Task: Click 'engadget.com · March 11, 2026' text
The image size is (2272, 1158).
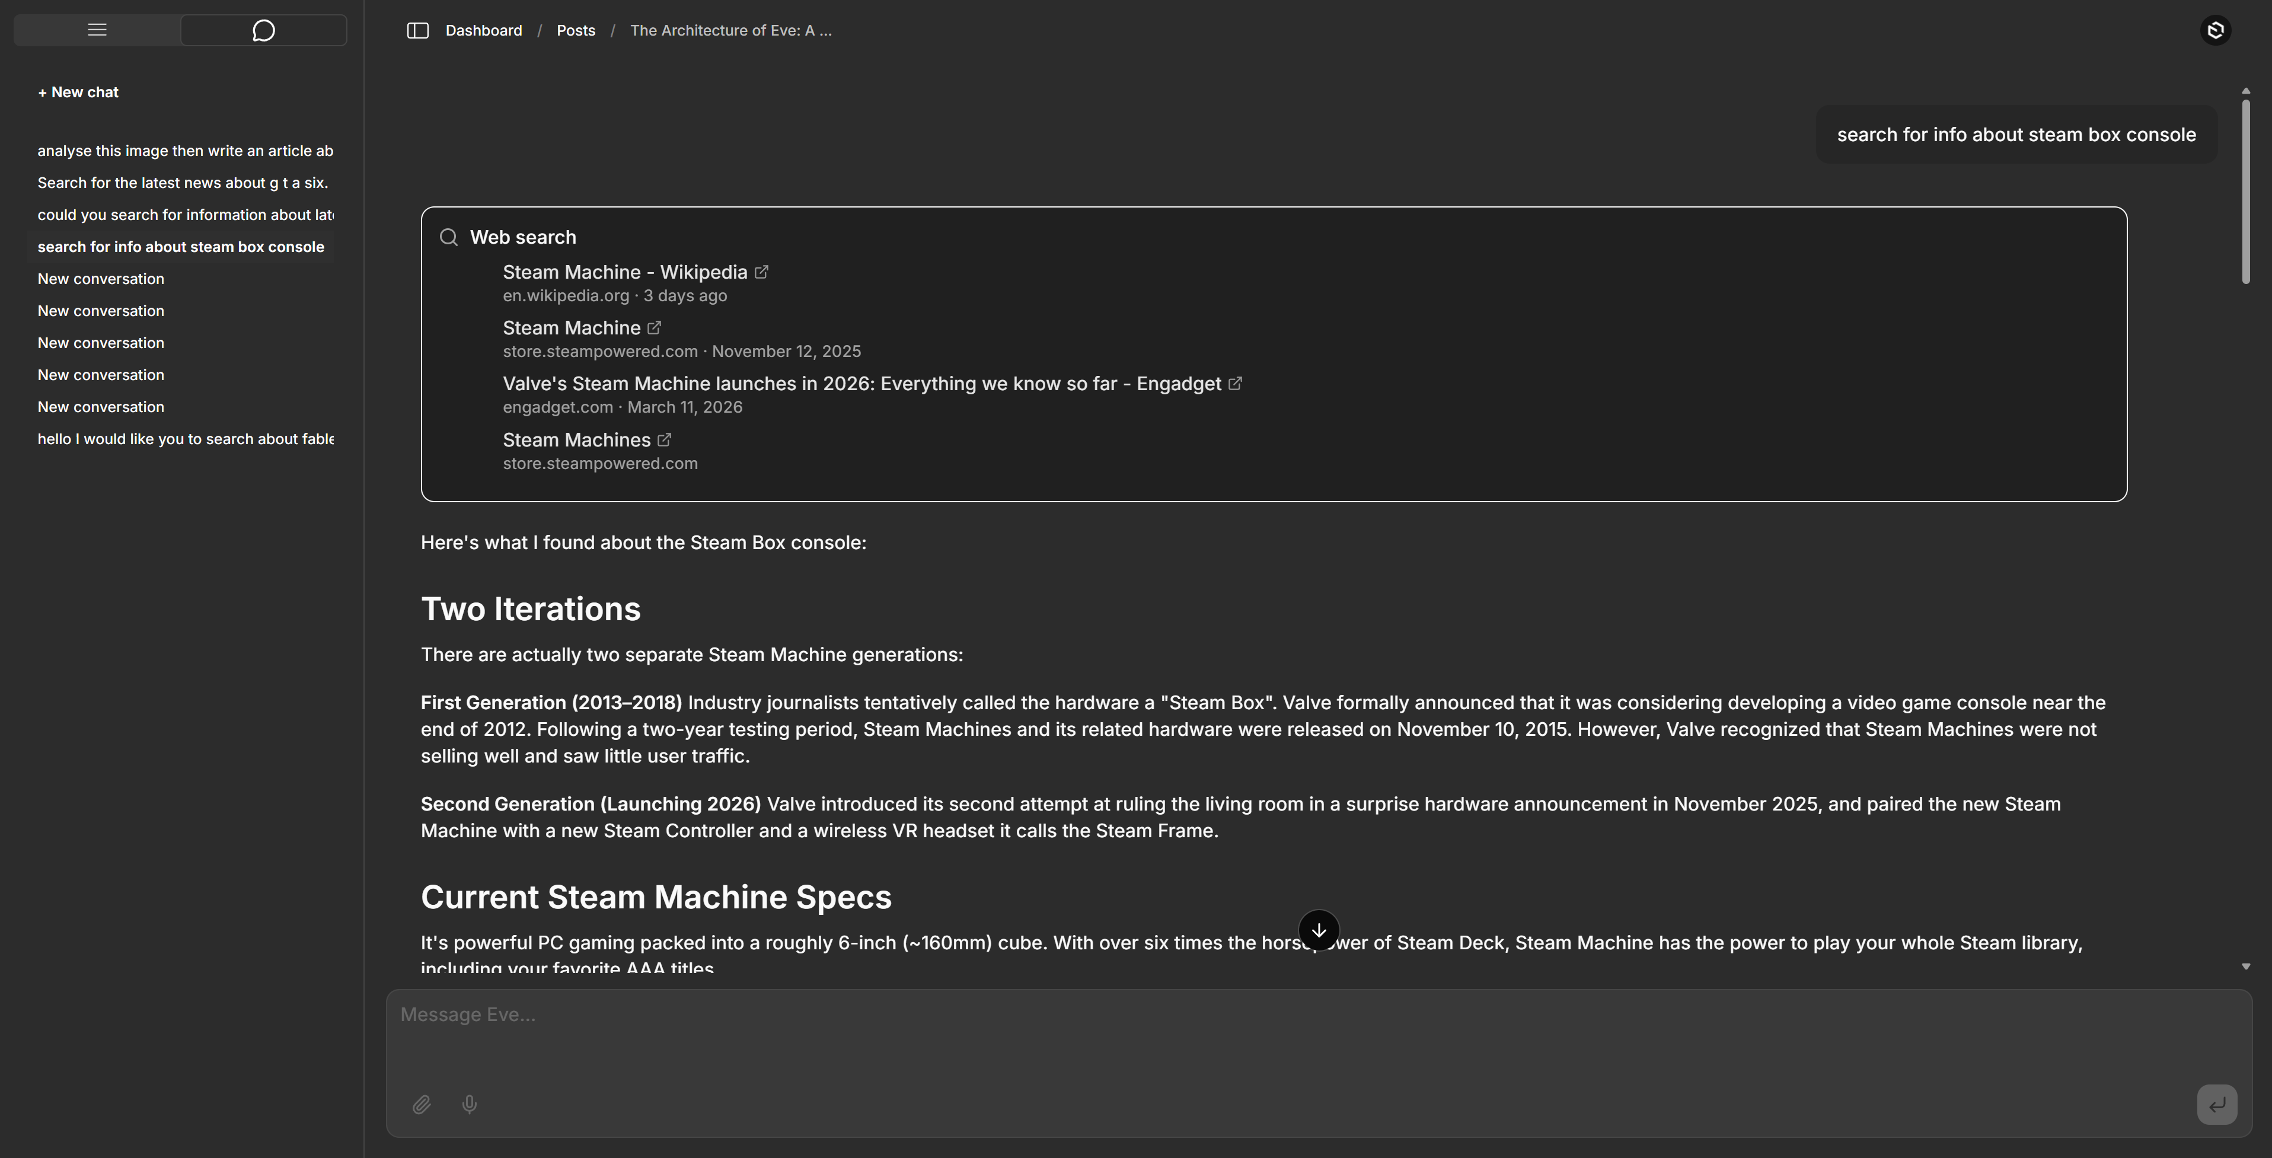Action: tap(622, 407)
